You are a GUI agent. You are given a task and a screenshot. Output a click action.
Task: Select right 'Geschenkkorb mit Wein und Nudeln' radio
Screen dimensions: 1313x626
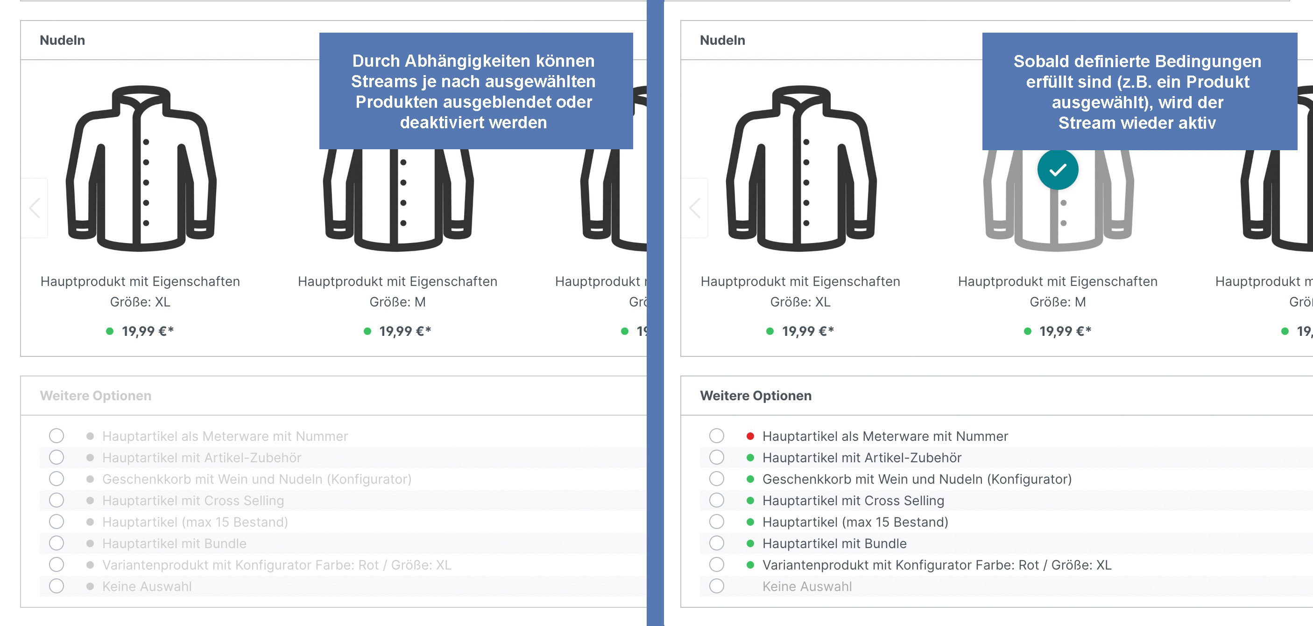pyautogui.click(x=717, y=478)
